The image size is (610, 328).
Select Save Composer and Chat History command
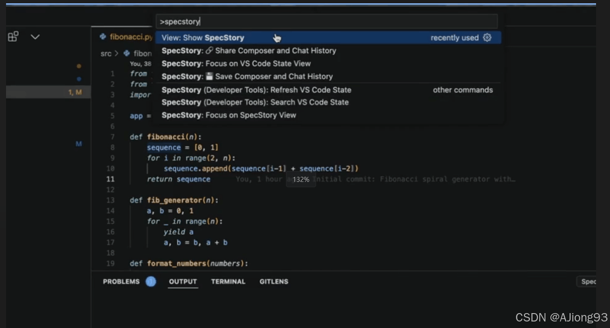tap(328, 77)
